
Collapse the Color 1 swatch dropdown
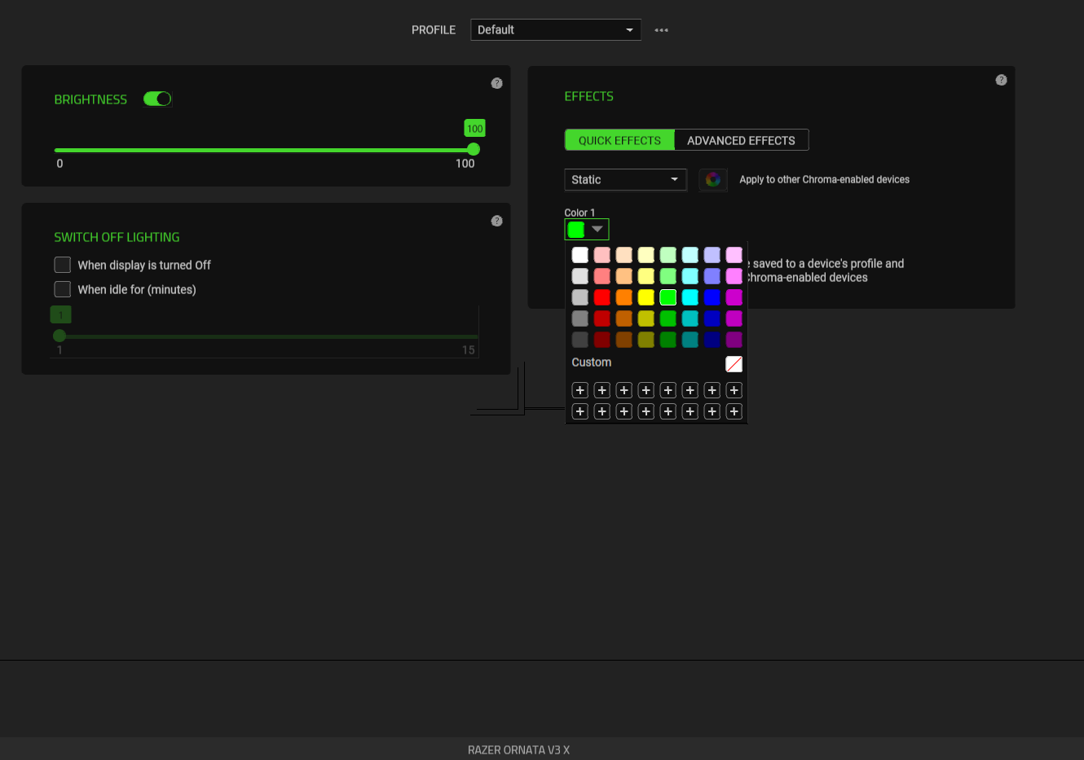pos(597,229)
